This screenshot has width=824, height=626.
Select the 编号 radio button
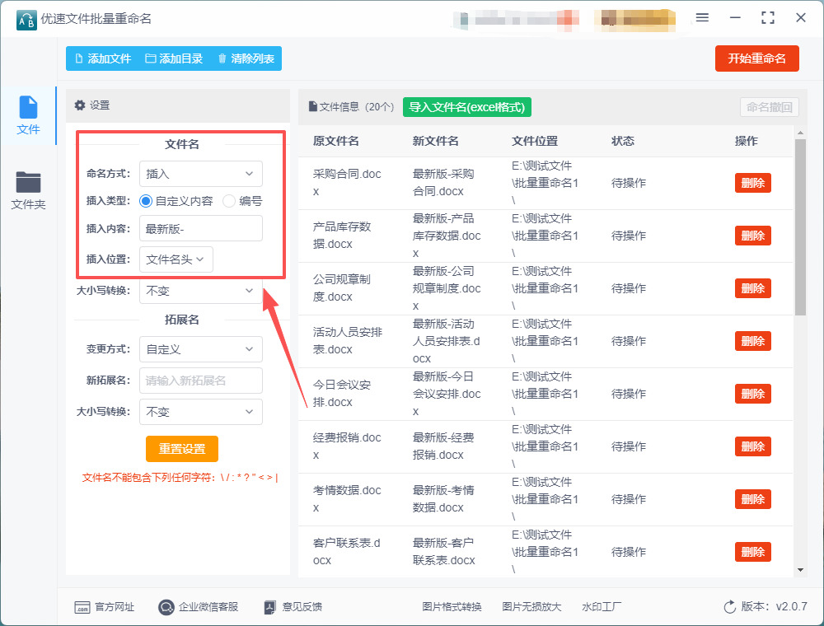pyautogui.click(x=229, y=200)
